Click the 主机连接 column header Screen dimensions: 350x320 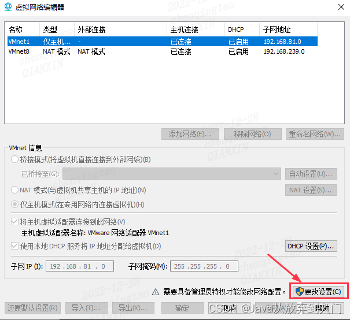[196, 29]
